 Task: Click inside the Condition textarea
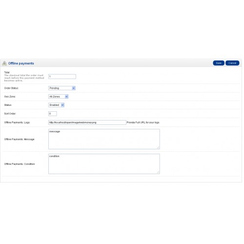[104, 164]
